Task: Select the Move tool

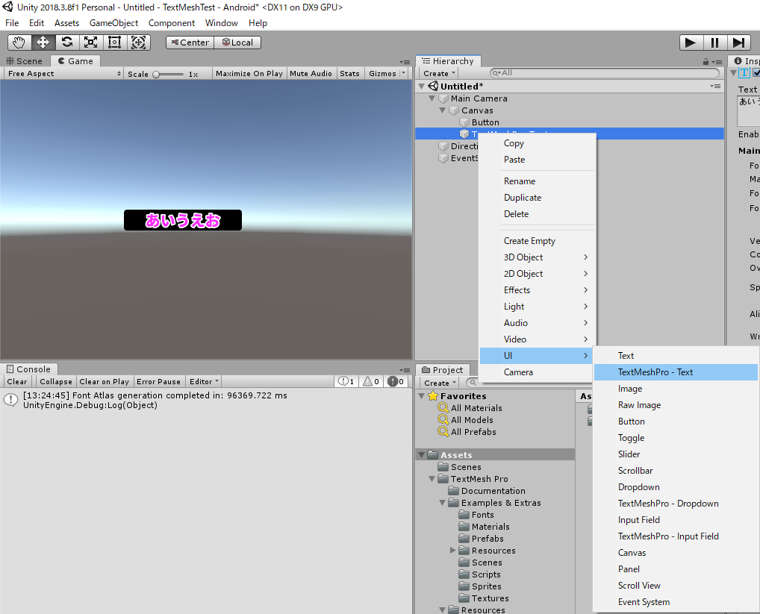Action: click(x=43, y=43)
